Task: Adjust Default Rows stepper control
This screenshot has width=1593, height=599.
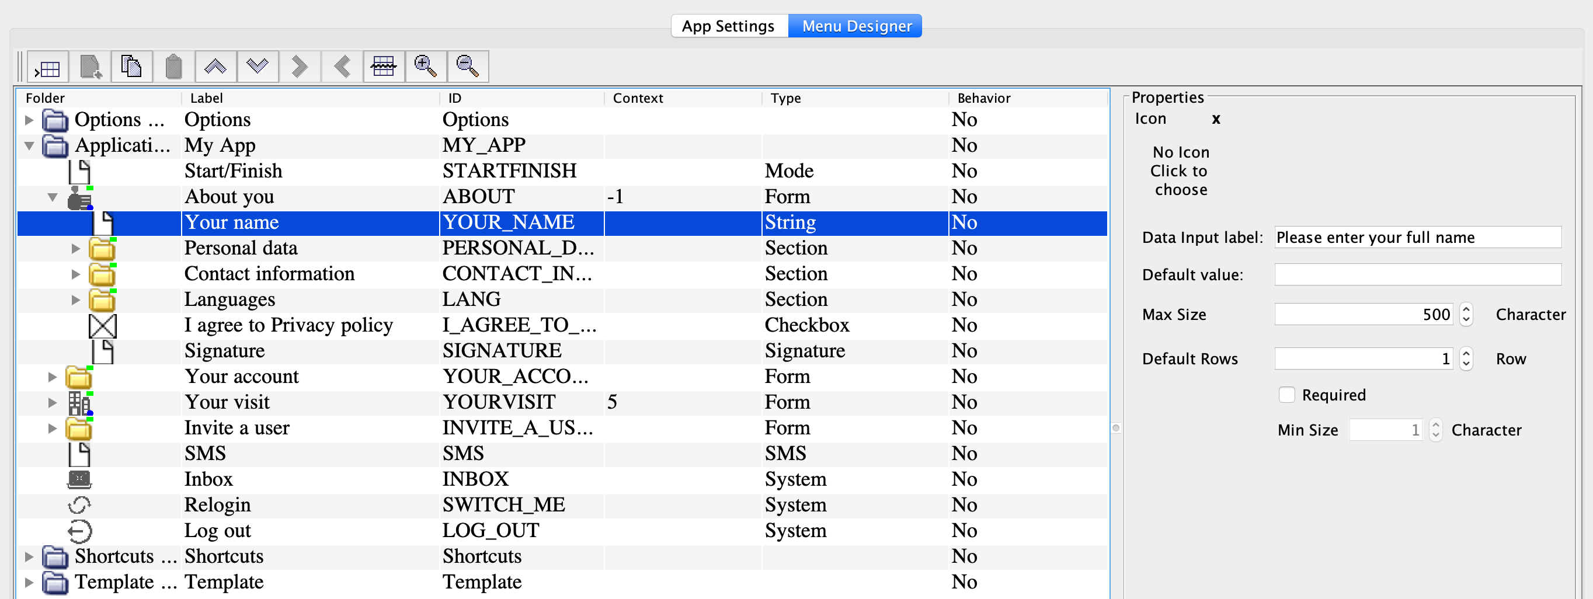Action: coord(1466,358)
